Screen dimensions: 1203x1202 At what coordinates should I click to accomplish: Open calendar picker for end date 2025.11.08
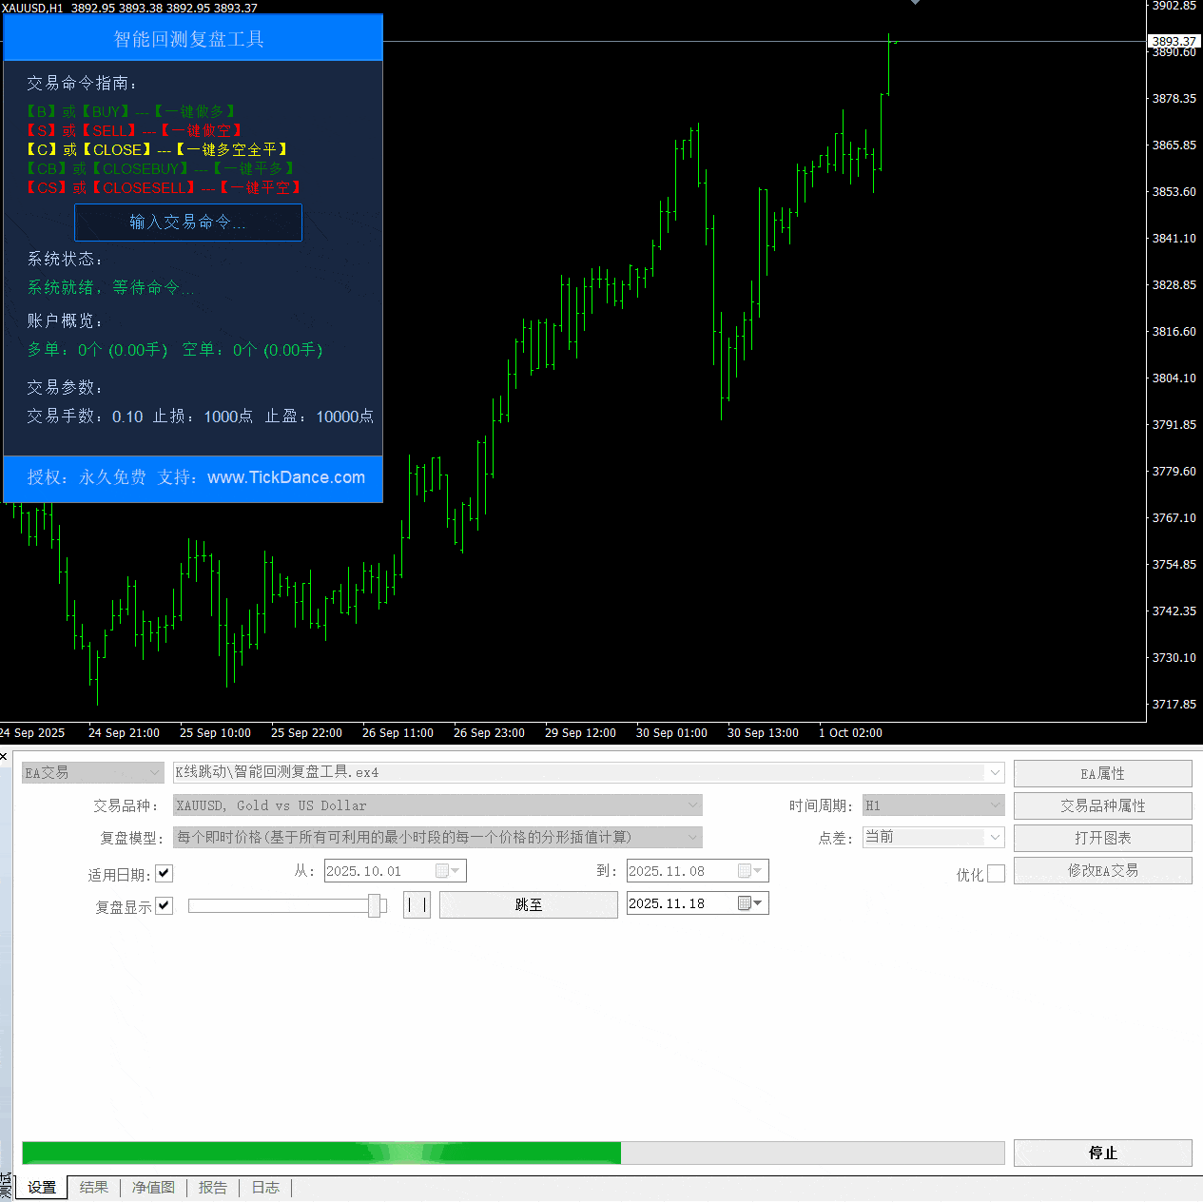[x=750, y=871]
